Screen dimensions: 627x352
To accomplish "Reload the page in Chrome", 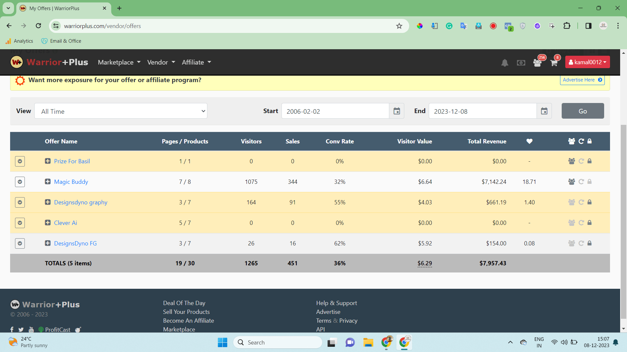I will coord(38,26).
